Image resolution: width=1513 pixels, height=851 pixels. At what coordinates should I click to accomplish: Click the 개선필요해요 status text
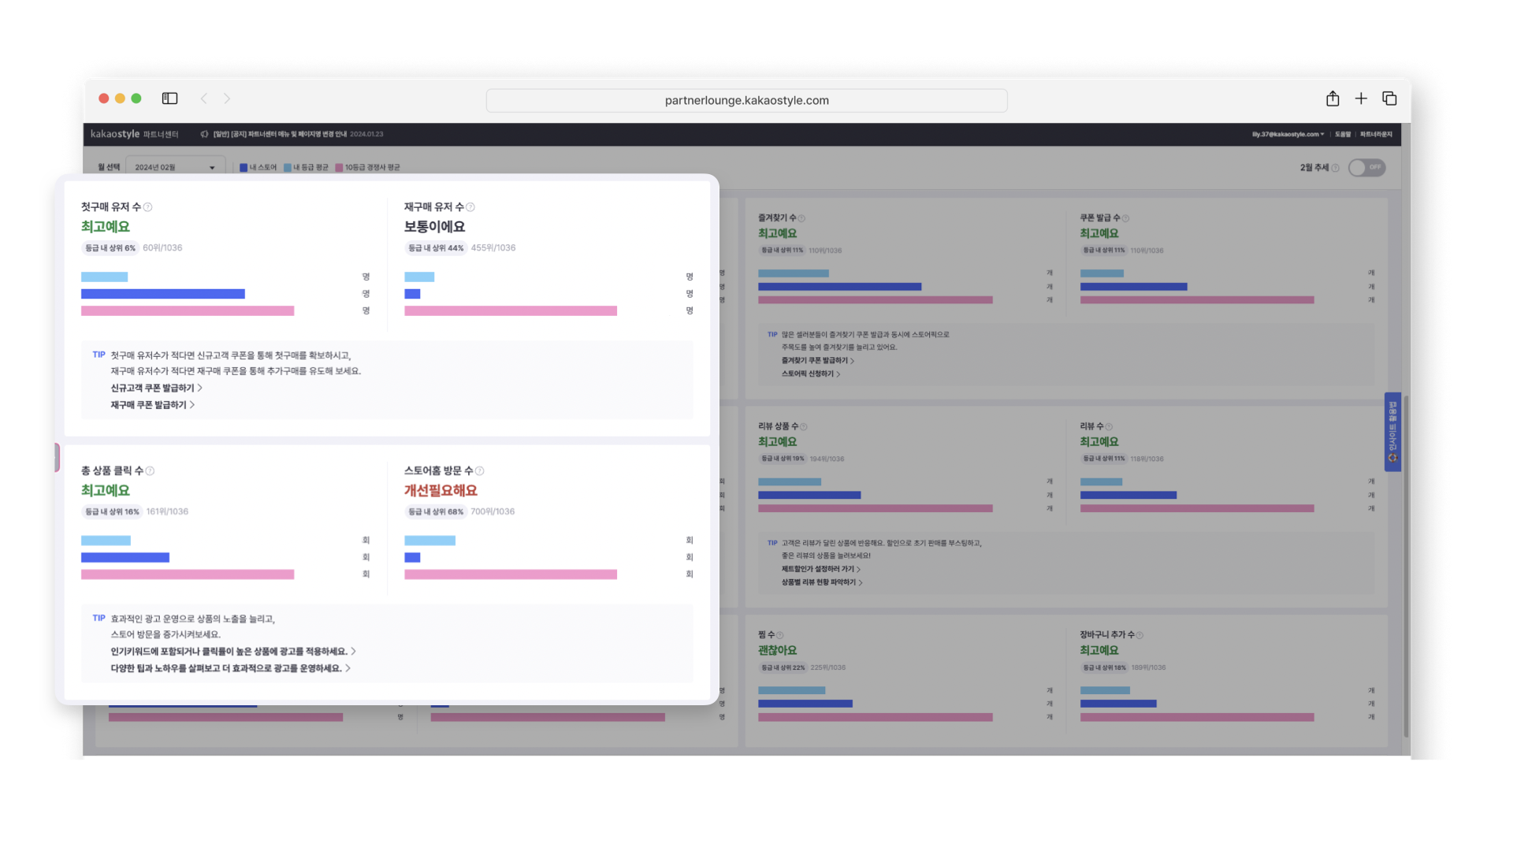coord(441,490)
